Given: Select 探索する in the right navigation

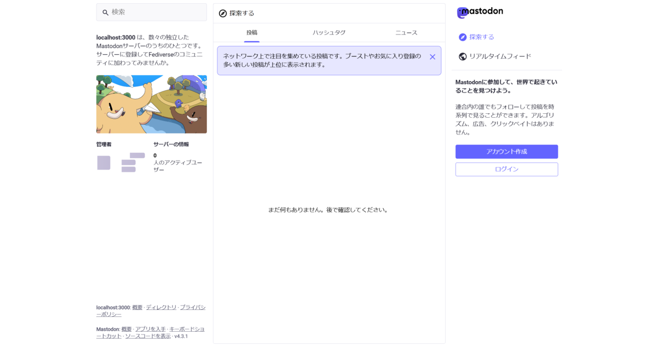Looking at the screenshot, I should (x=476, y=37).
